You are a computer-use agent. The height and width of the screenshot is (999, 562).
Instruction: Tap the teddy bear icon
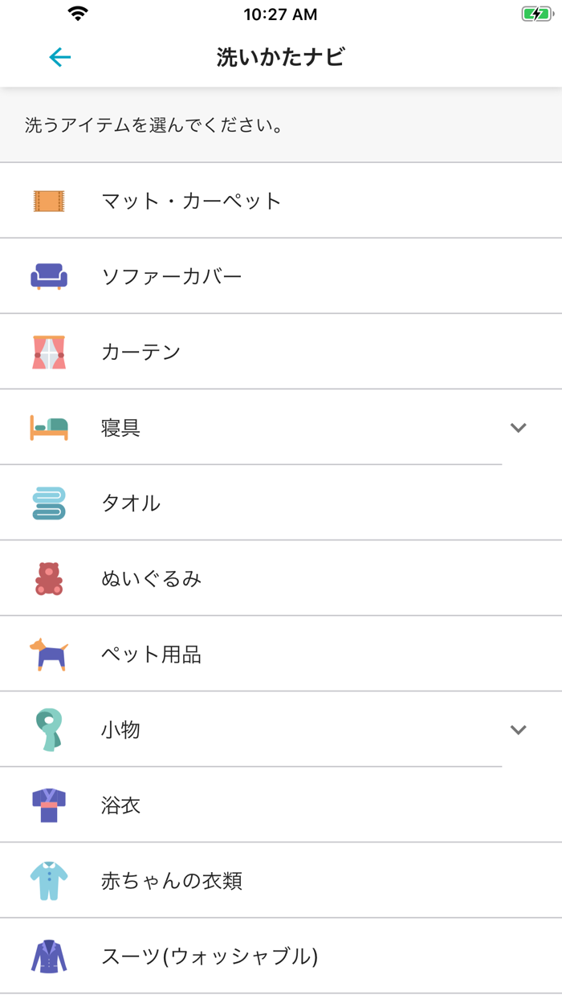point(49,578)
